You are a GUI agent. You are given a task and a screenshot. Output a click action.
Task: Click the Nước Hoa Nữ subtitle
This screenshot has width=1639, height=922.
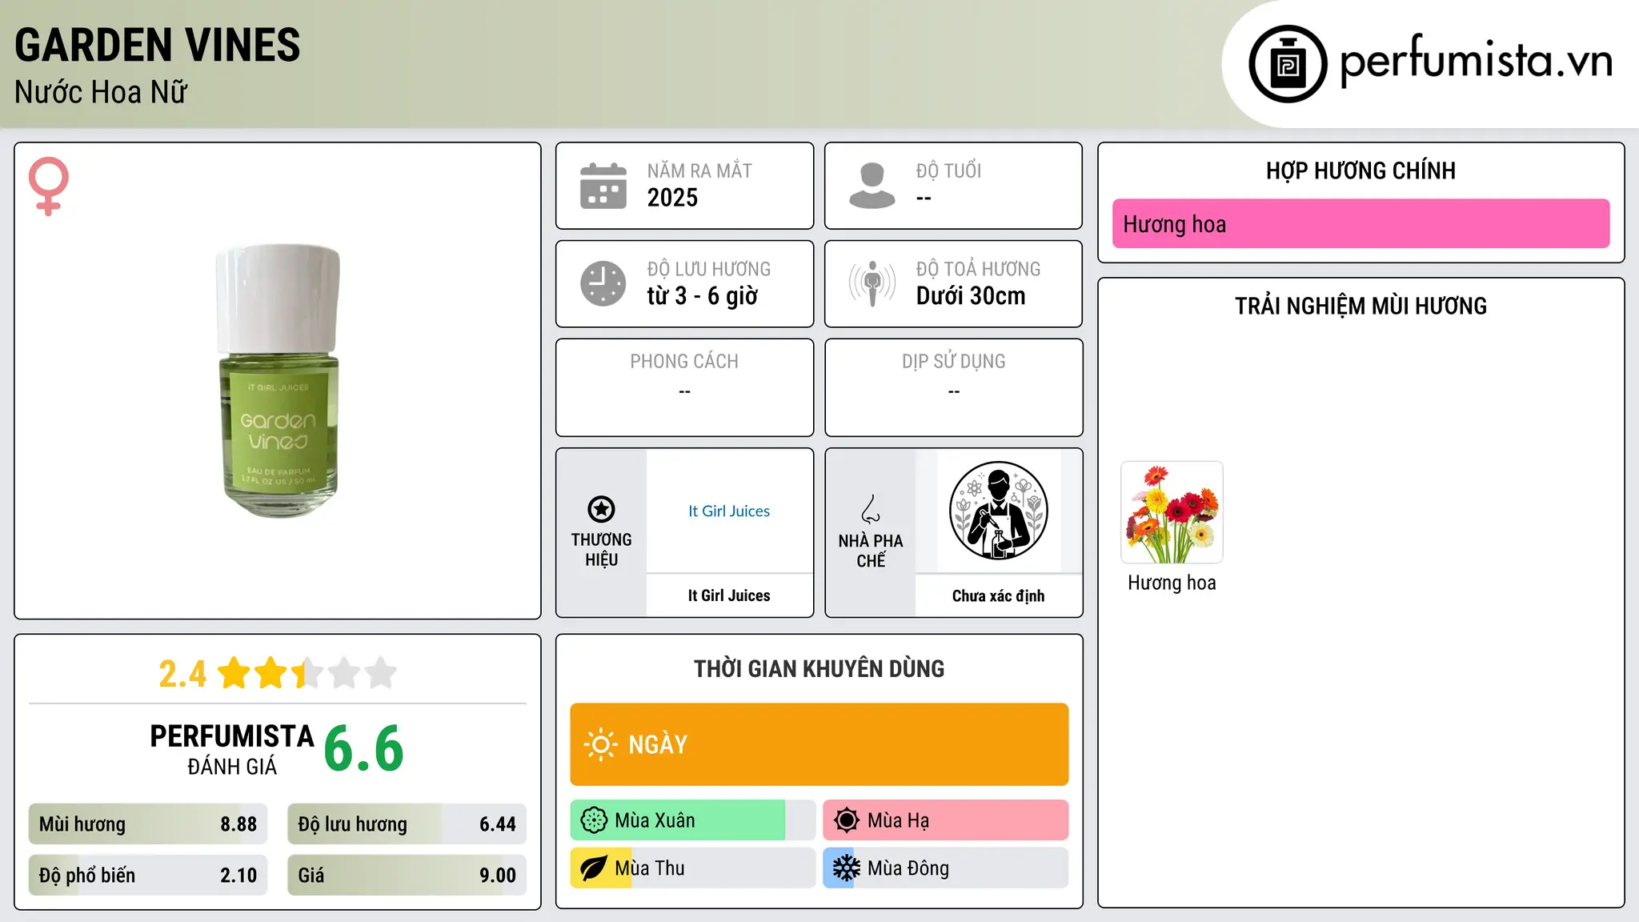[x=101, y=92]
